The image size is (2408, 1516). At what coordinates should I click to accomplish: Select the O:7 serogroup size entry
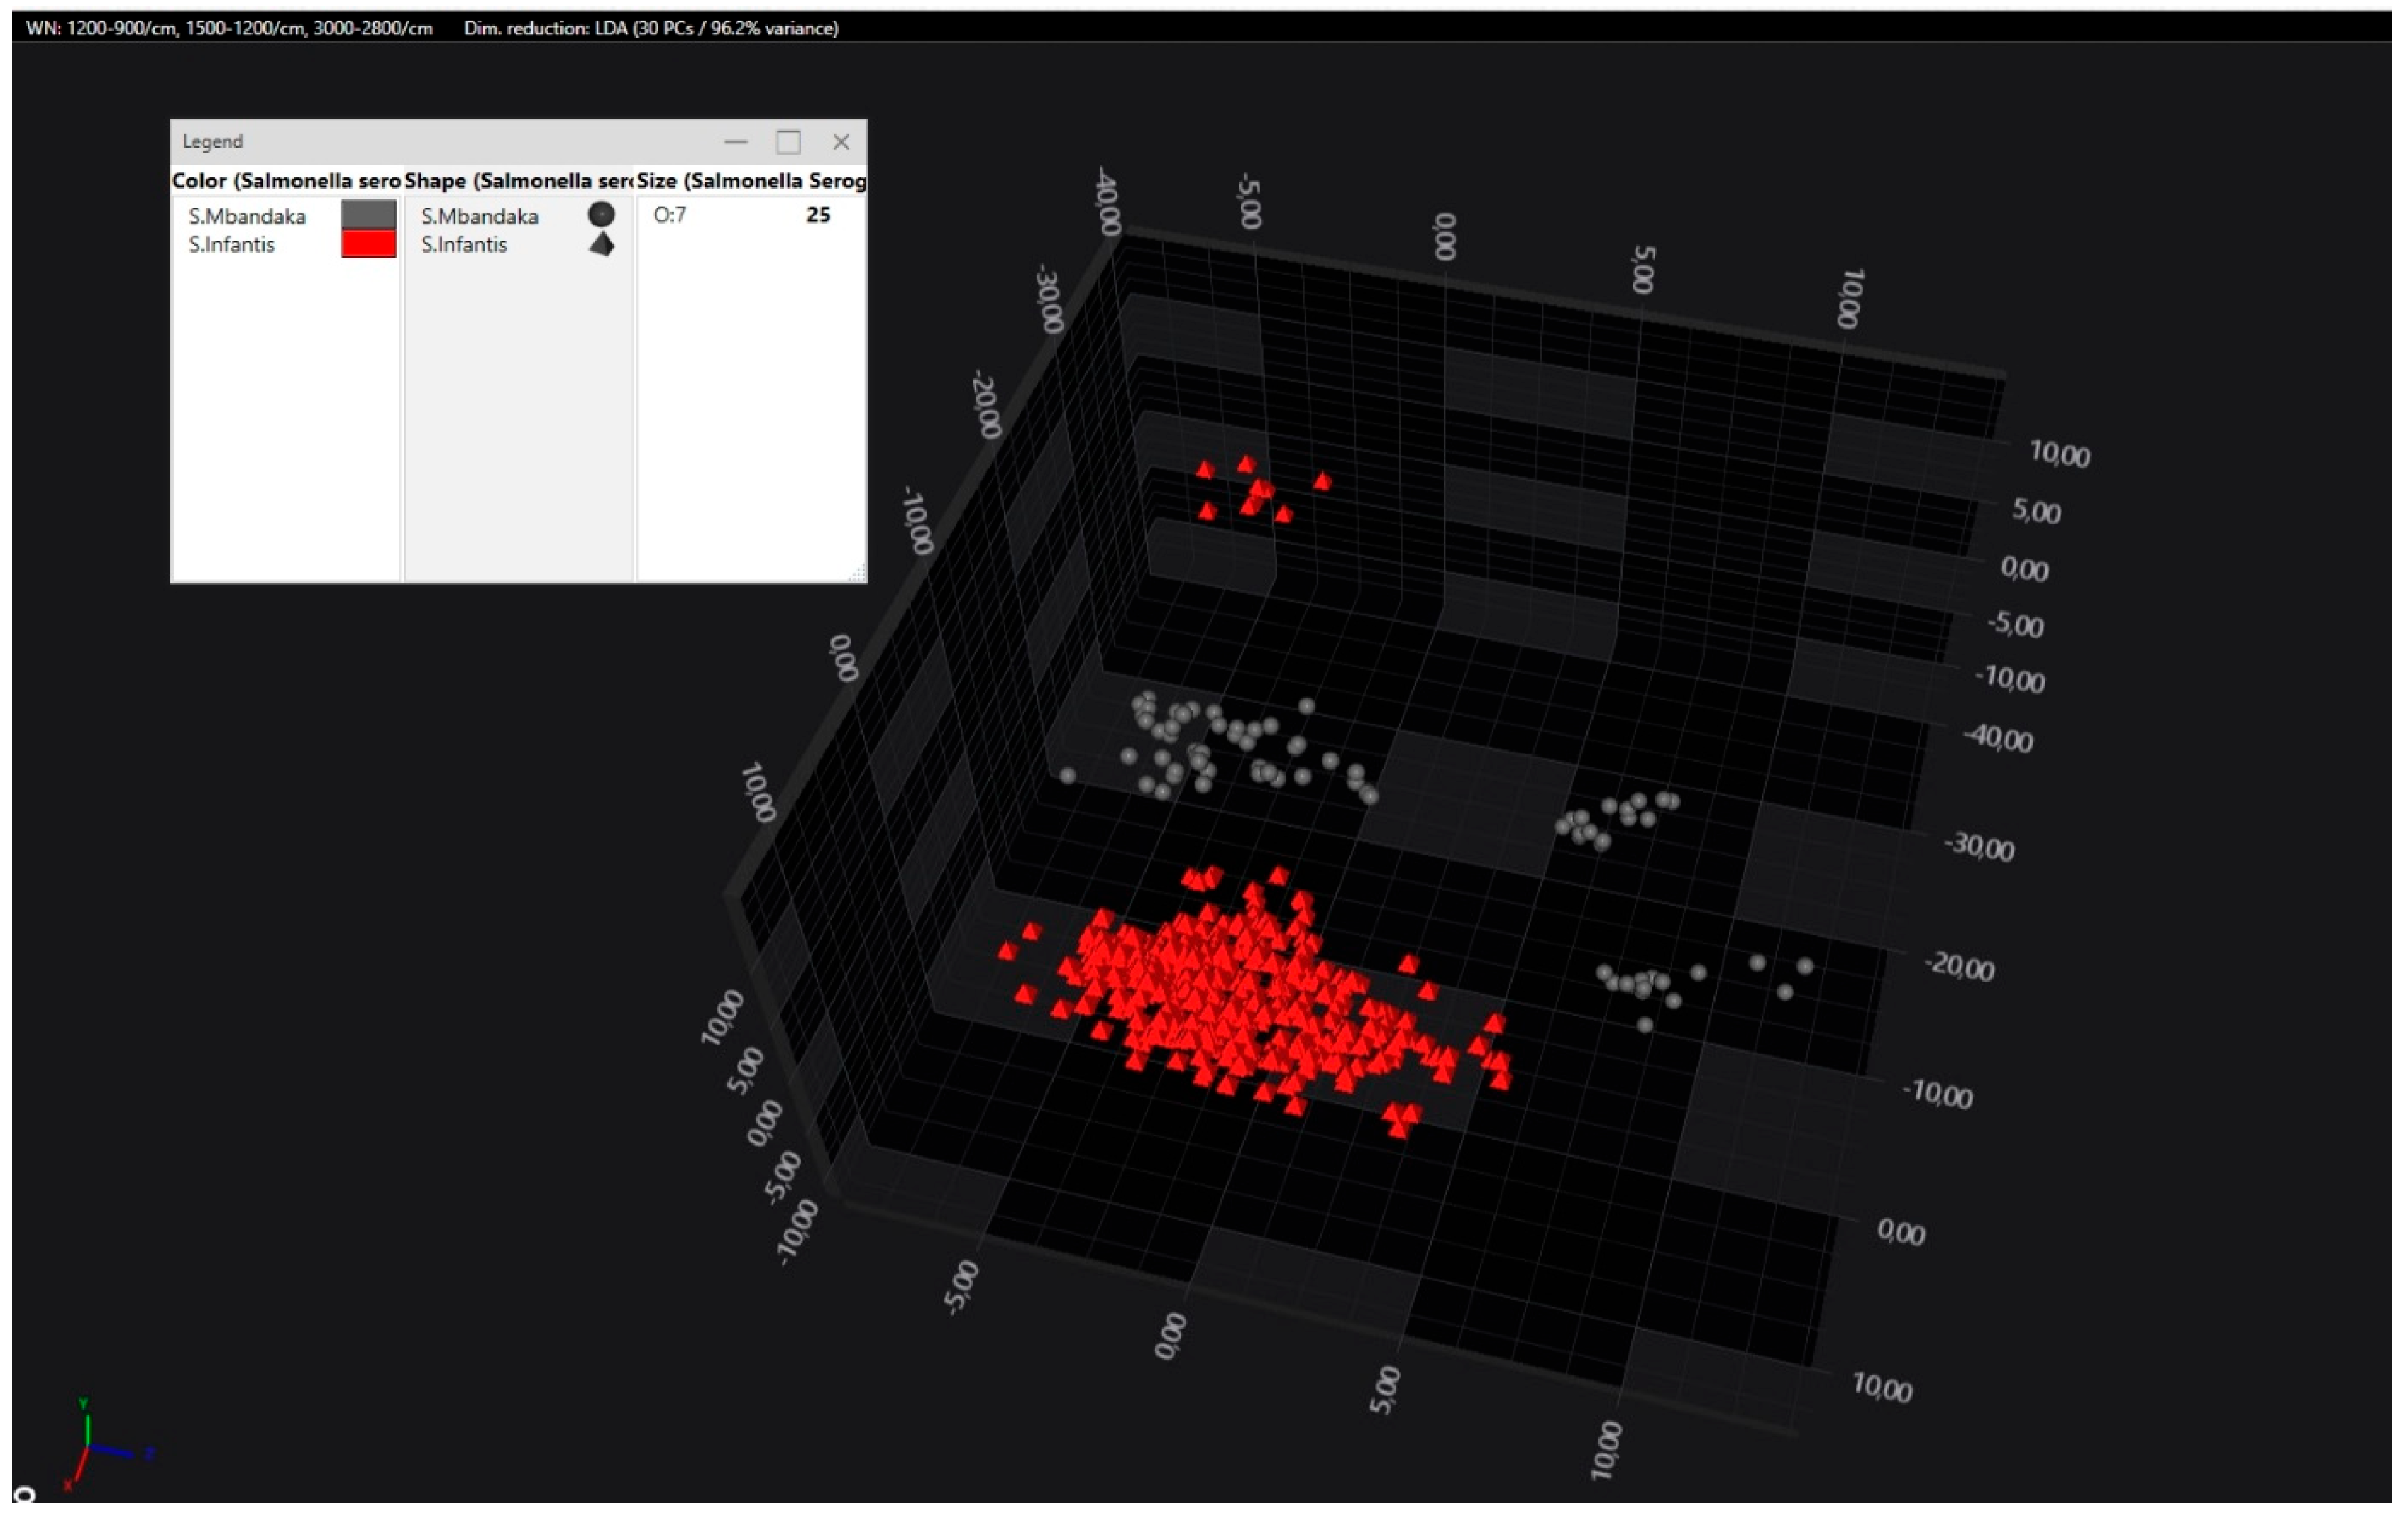click(x=670, y=214)
